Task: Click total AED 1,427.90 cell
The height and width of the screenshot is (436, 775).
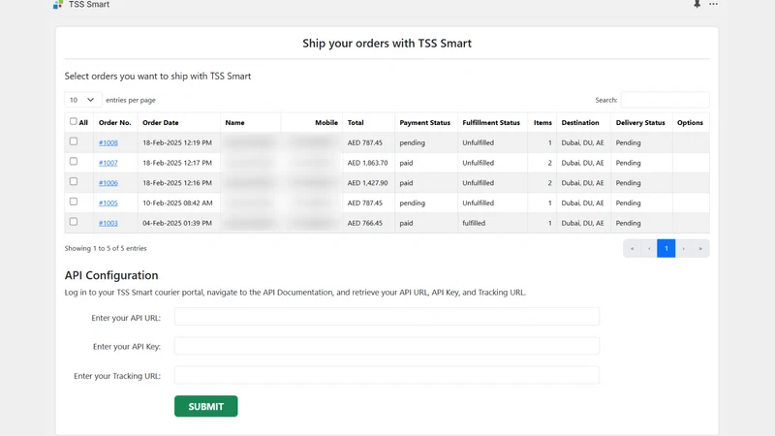Action: pyautogui.click(x=367, y=183)
